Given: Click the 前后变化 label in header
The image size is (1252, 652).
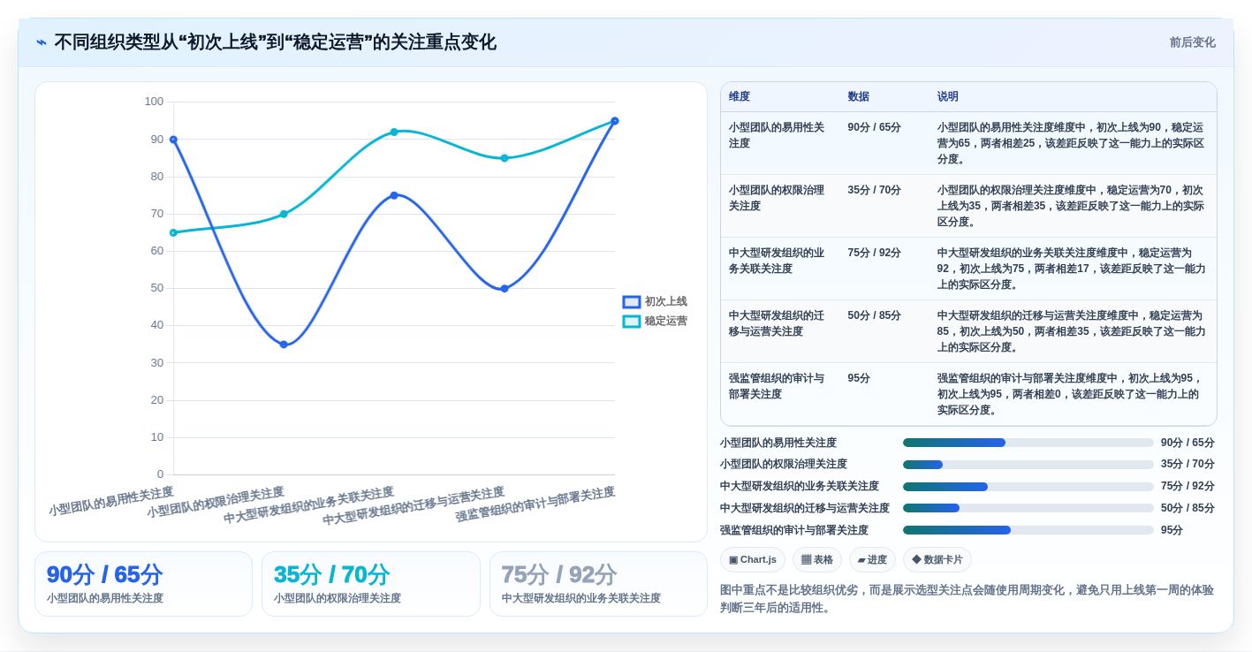Looking at the screenshot, I should point(1192,42).
